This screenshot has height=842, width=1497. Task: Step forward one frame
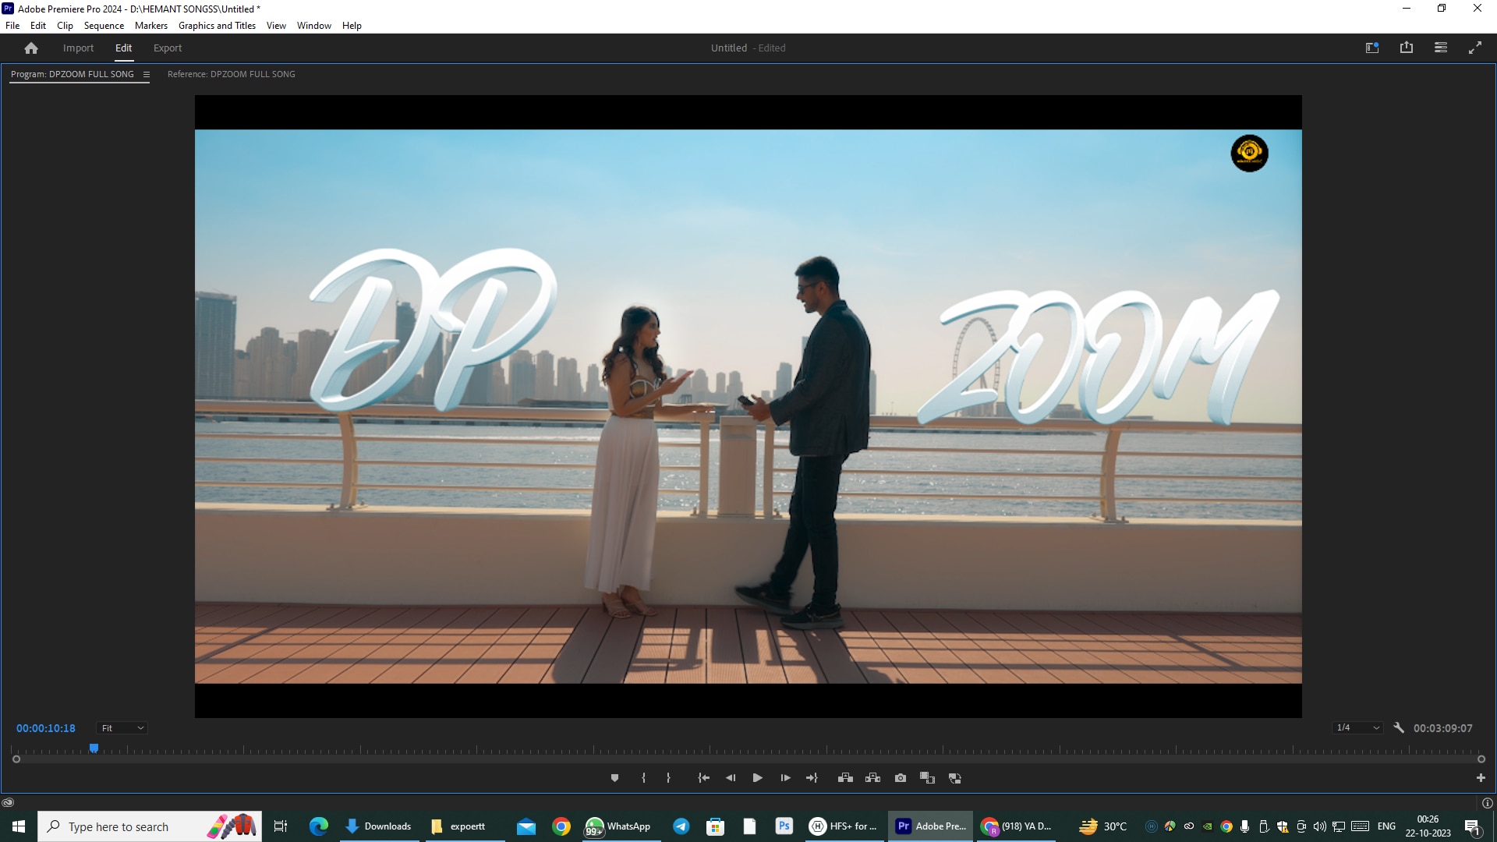785,778
